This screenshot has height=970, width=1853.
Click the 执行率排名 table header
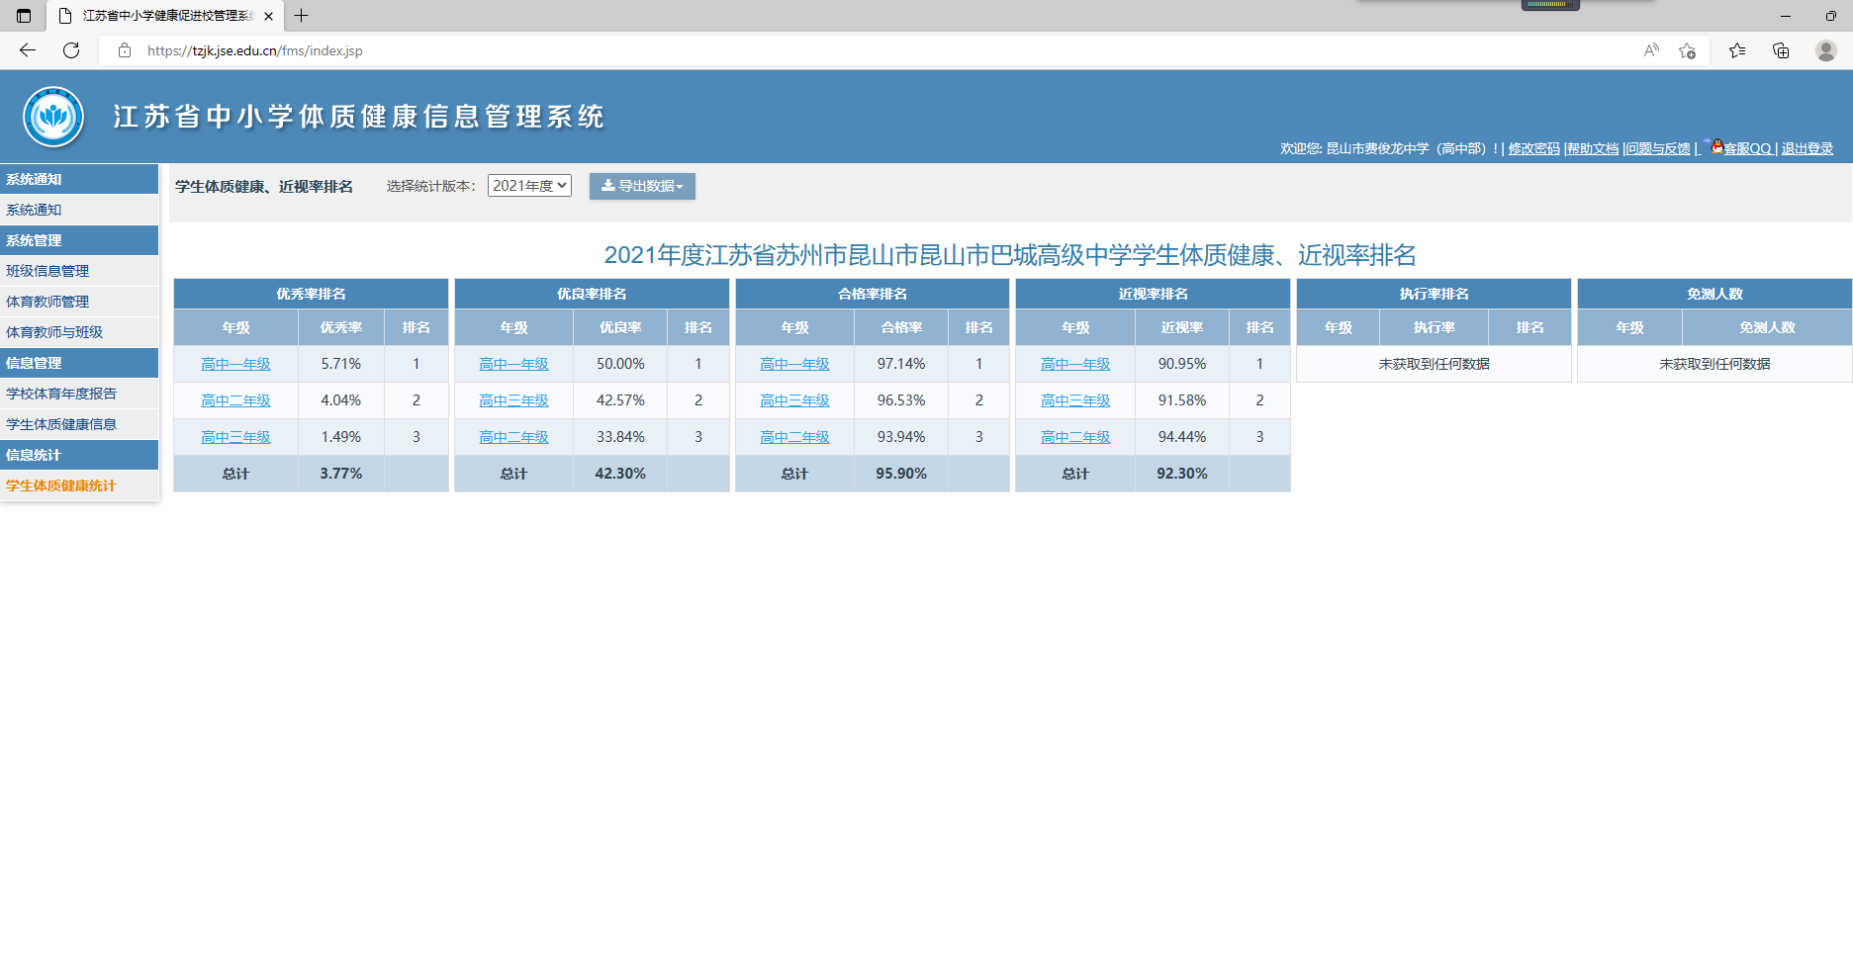coord(1434,294)
